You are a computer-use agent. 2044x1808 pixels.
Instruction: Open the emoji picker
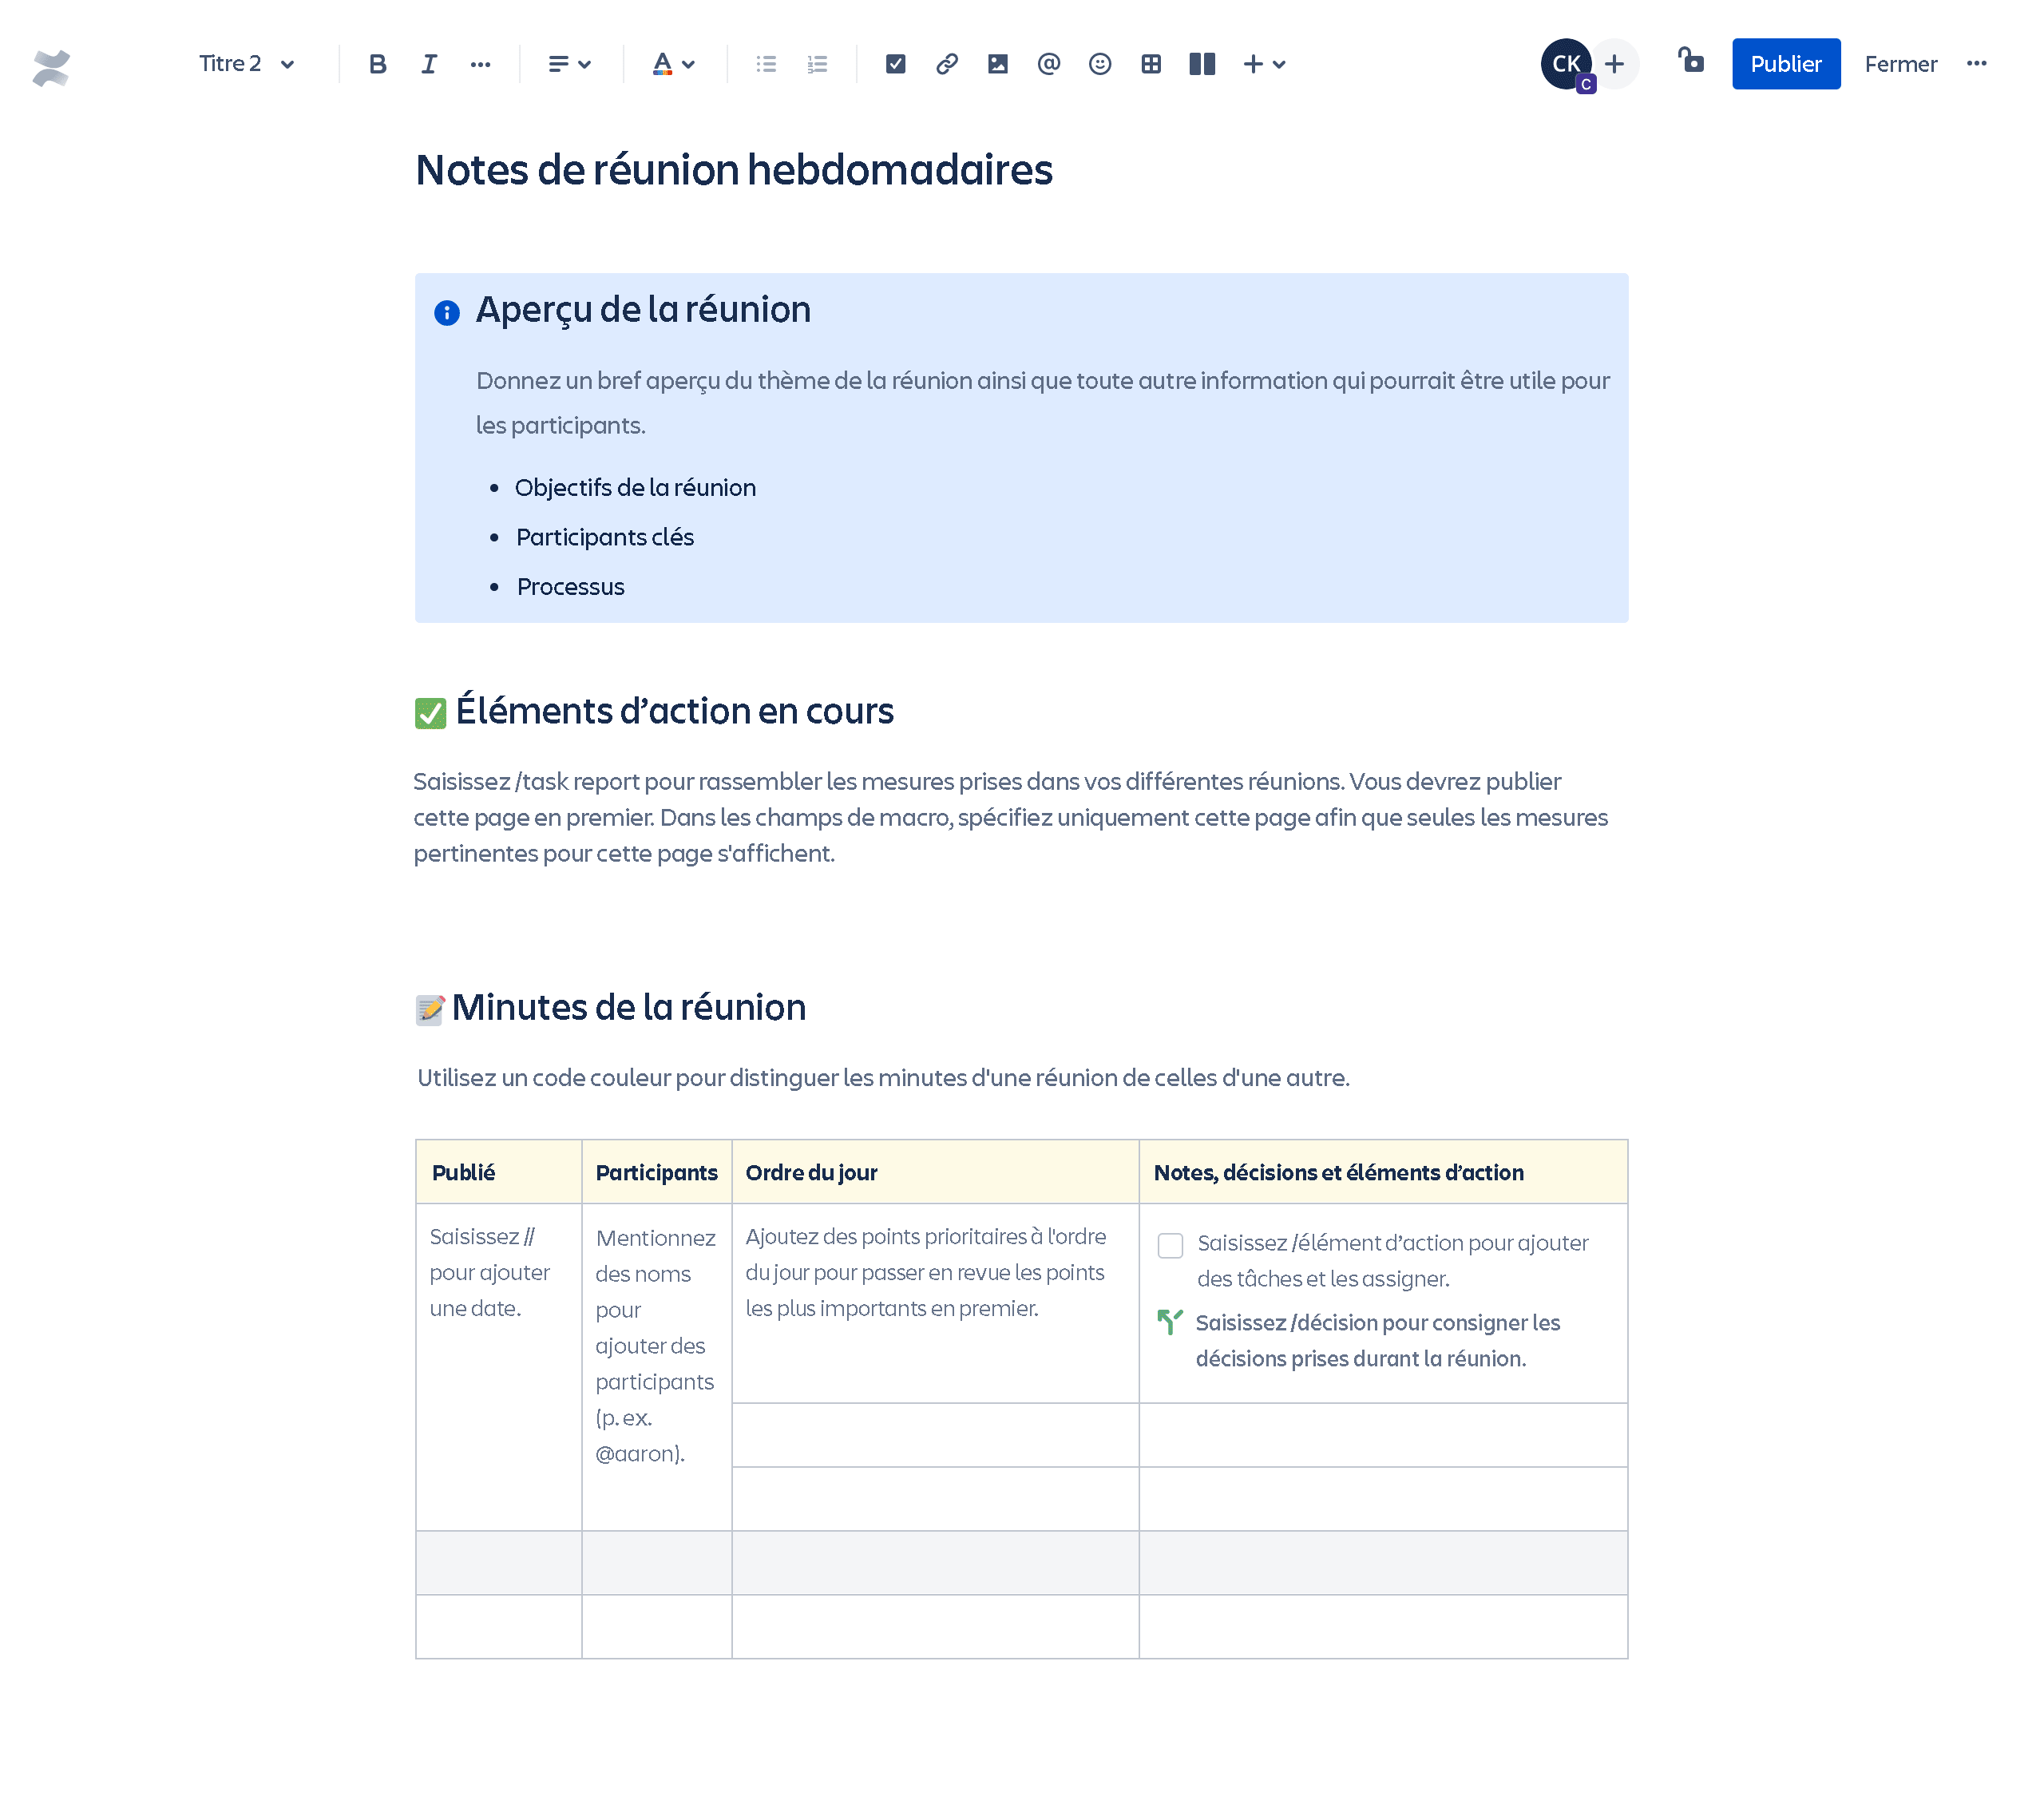pos(1100,63)
